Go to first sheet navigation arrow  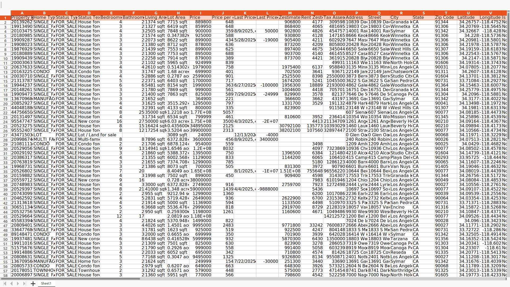[x=5, y=284]
